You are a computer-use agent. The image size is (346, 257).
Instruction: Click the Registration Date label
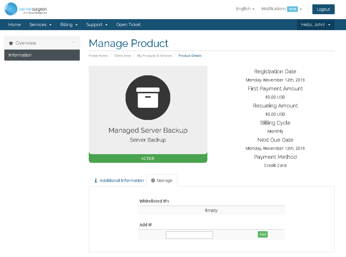275,72
